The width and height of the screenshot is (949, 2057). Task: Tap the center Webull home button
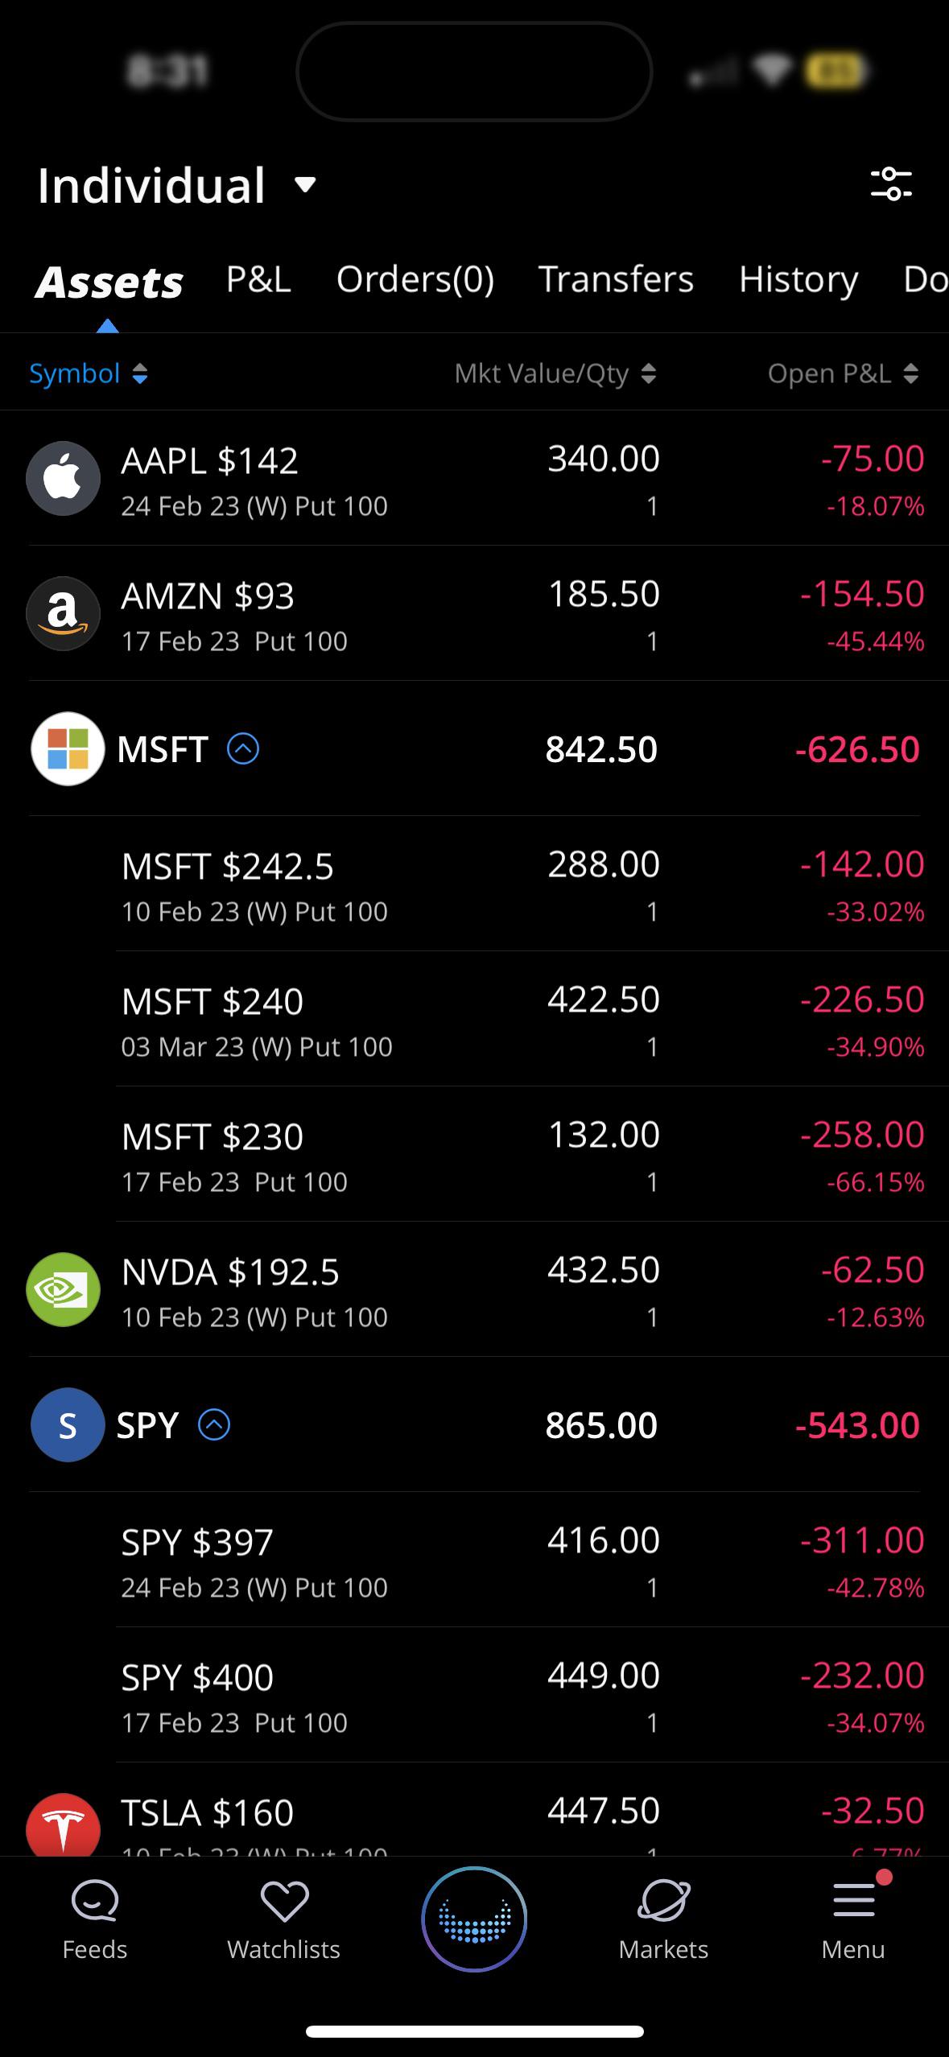474,1919
